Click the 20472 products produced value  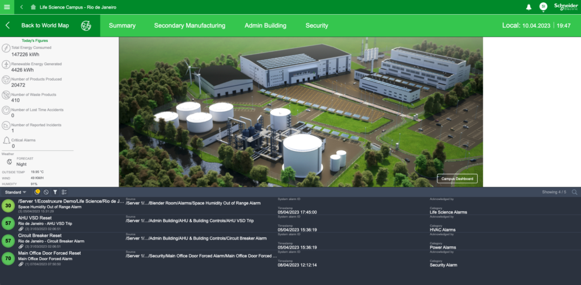pyautogui.click(x=18, y=85)
